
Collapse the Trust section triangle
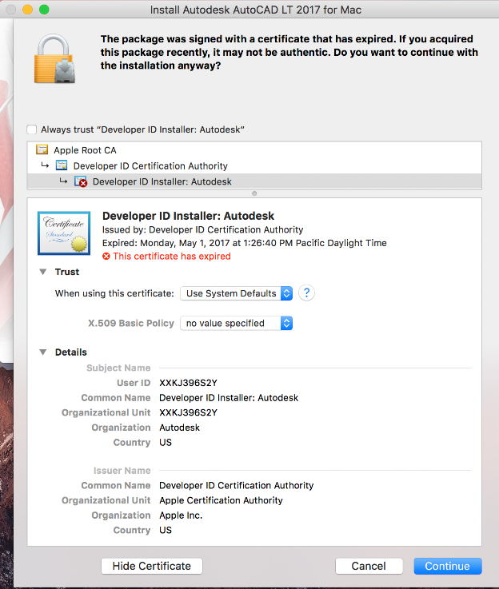43,272
